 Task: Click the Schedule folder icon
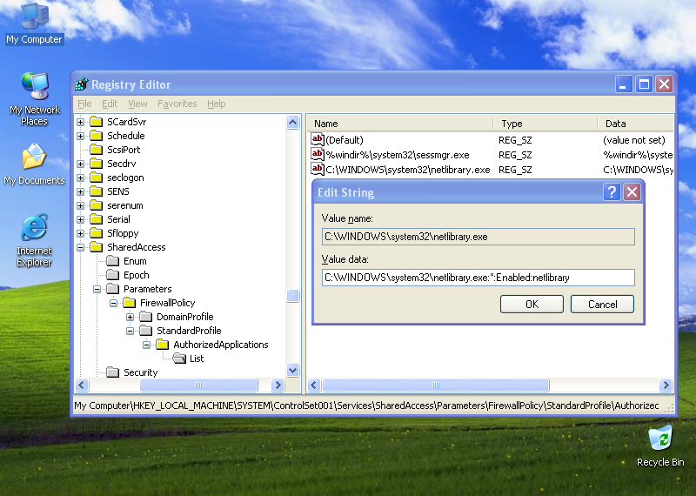tap(97, 136)
